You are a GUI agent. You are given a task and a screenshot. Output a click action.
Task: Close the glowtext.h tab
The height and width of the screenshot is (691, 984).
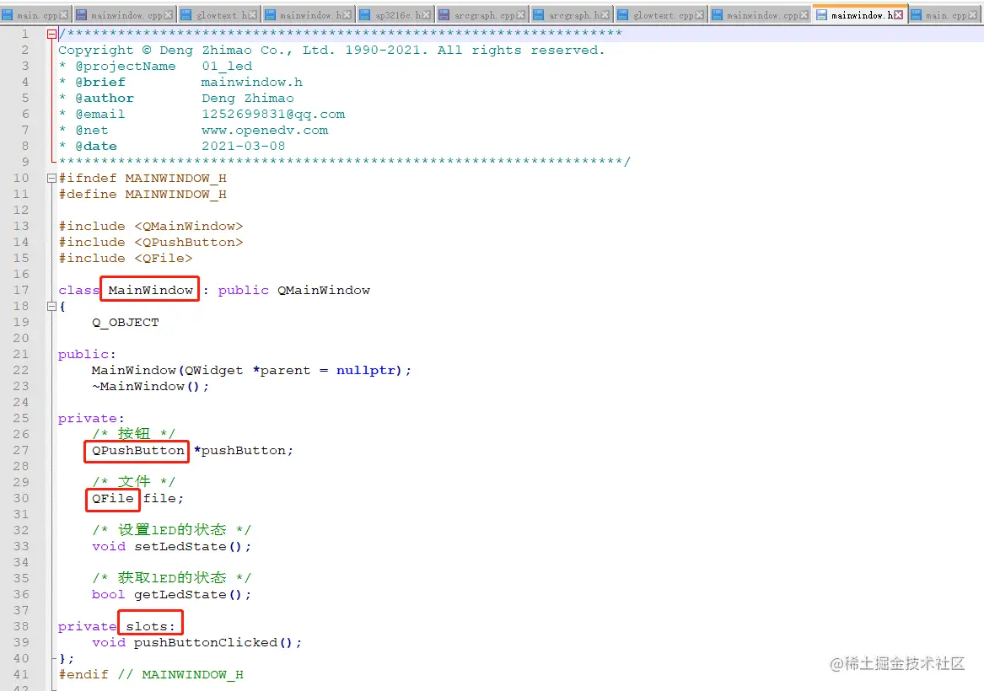point(251,15)
